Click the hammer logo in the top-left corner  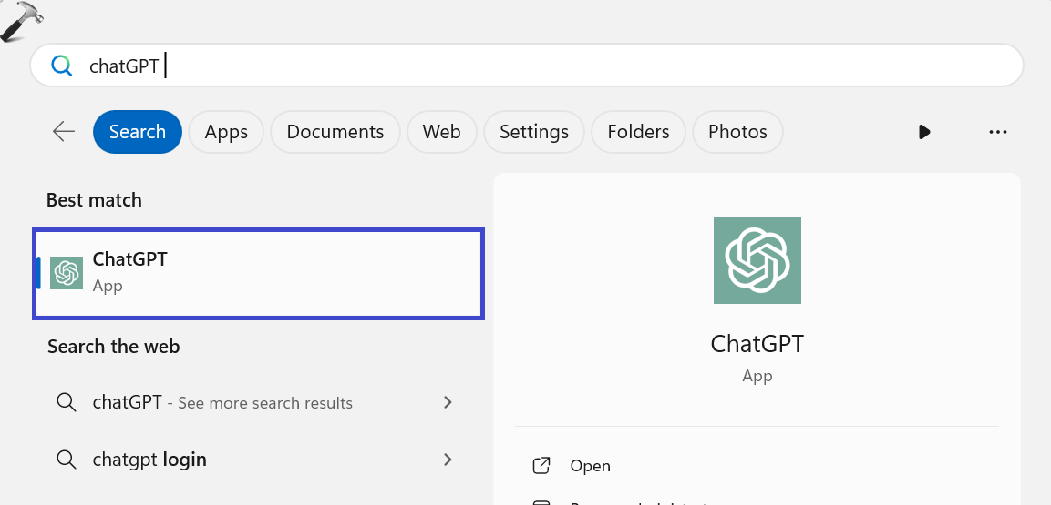click(22, 22)
